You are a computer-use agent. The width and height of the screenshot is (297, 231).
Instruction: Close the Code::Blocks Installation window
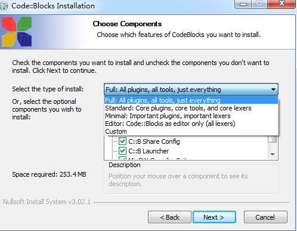281,4
